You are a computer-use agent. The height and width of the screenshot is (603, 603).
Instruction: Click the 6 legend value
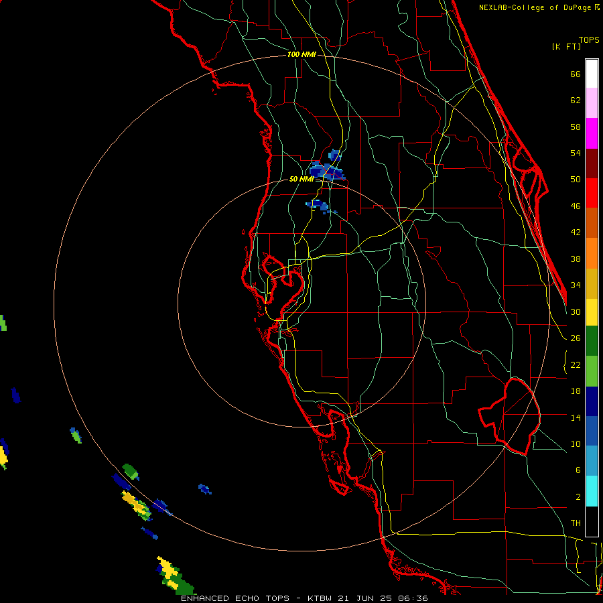578,470
